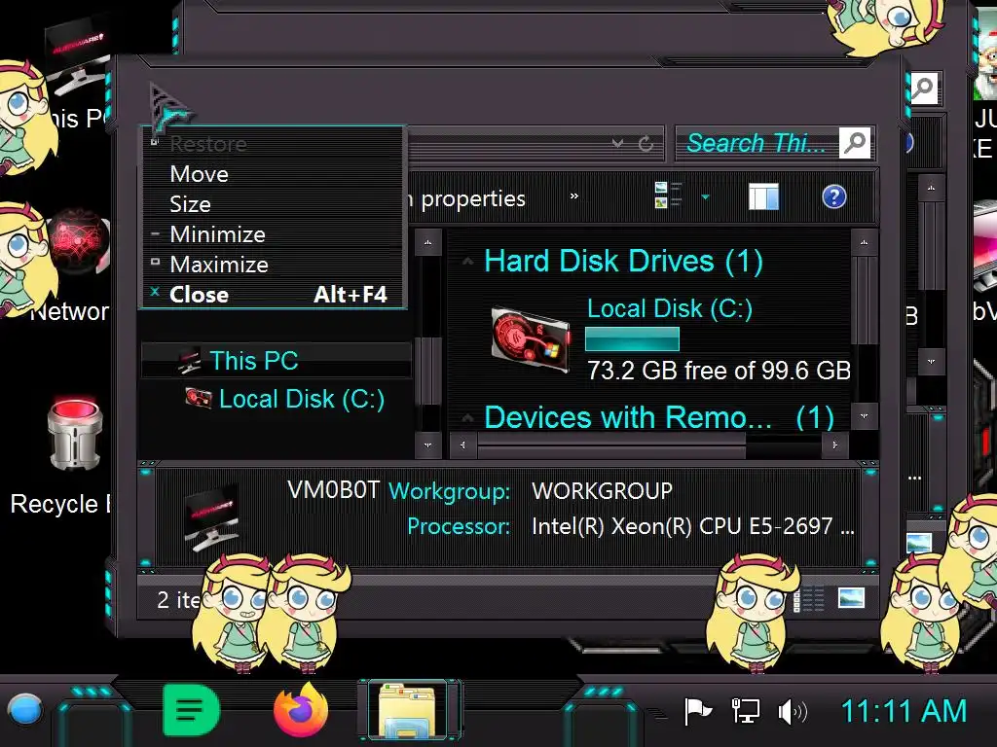The image size is (997, 747).
Task: Select the Local Disk (C:) drive icon
Action: coord(531,338)
